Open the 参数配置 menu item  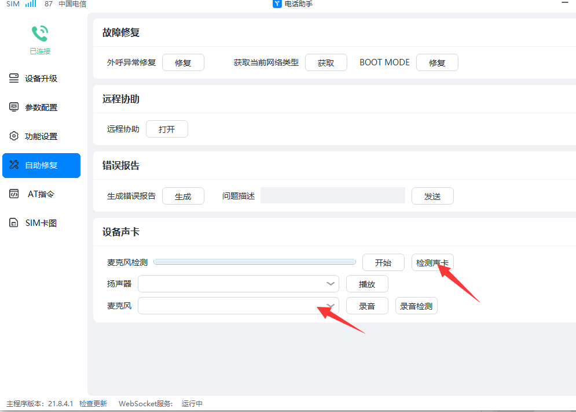(x=41, y=107)
